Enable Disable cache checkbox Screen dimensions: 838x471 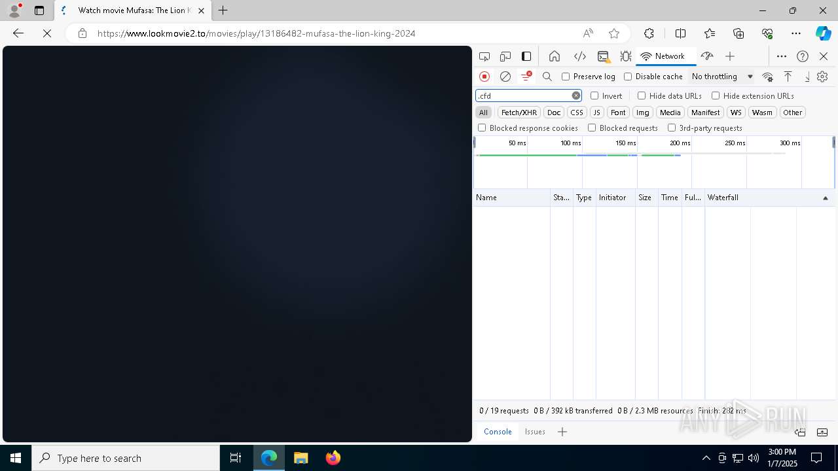(628, 77)
